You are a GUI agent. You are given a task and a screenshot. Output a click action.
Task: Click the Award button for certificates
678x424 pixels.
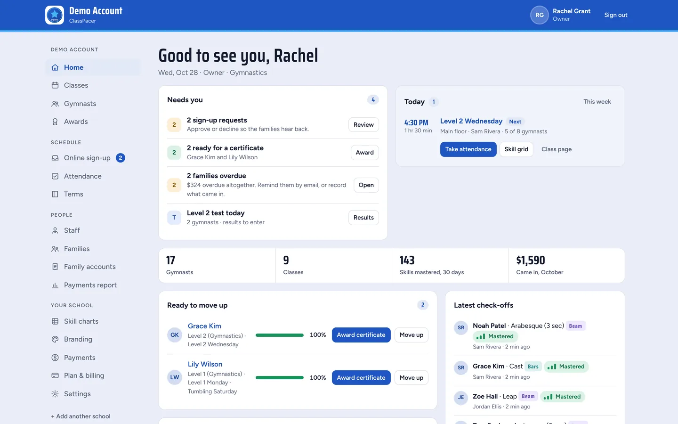(364, 153)
